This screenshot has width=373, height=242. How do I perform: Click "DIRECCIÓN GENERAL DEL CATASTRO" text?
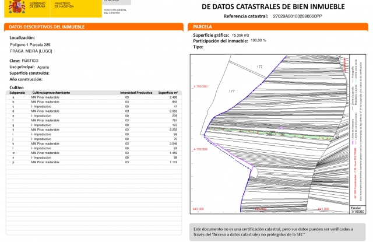point(115,12)
